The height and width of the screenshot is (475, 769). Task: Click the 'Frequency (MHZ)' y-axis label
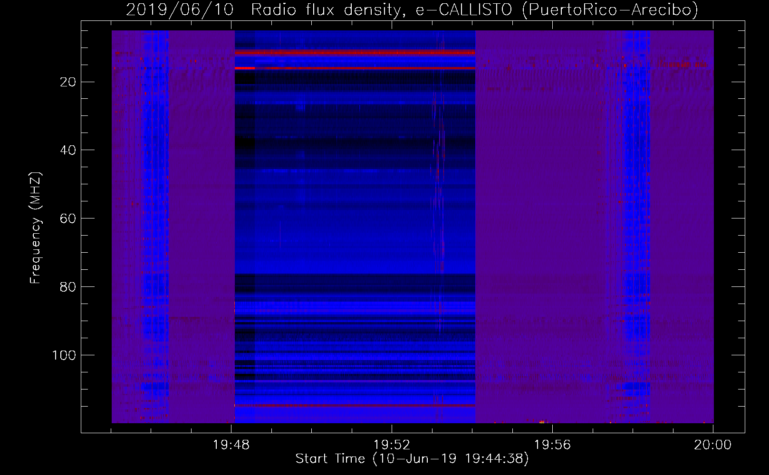coord(36,228)
